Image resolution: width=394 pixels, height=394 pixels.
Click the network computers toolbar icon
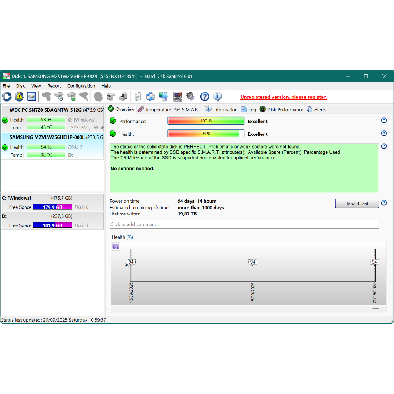(x=163, y=97)
